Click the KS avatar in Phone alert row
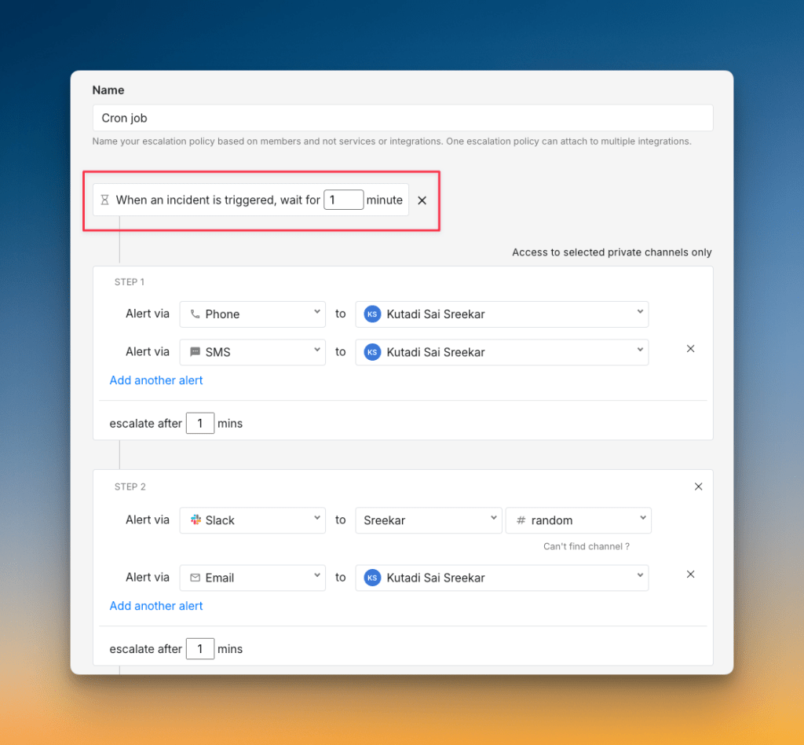 click(372, 314)
